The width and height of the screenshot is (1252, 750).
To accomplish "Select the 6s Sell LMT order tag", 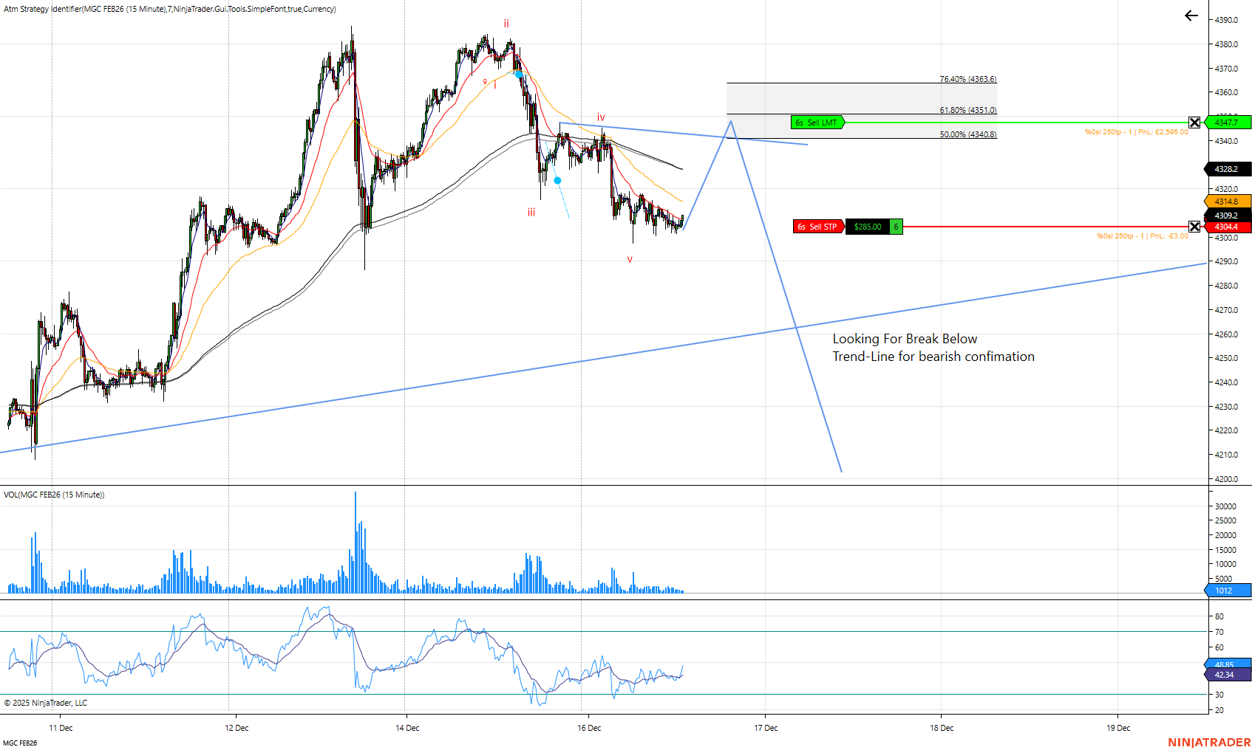I will coord(817,123).
